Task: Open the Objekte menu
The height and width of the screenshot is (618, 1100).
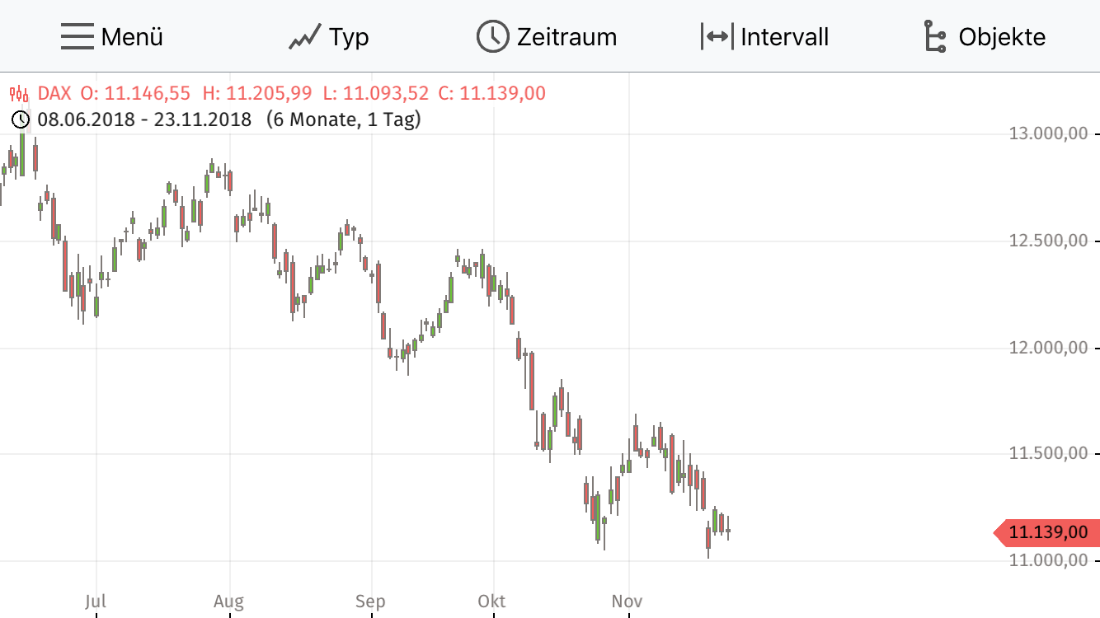Action: (1002, 37)
